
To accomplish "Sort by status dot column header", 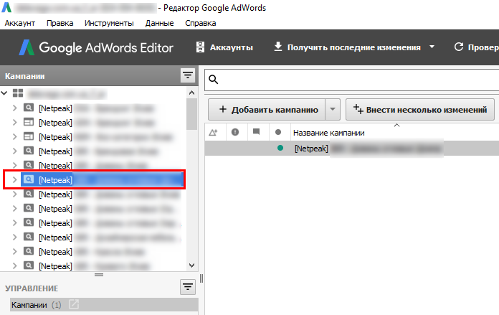I will pyautogui.click(x=278, y=132).
